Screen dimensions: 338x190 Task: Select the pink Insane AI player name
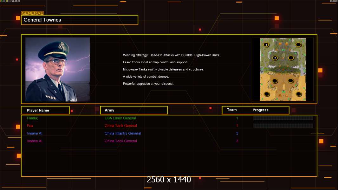[35, 141]
